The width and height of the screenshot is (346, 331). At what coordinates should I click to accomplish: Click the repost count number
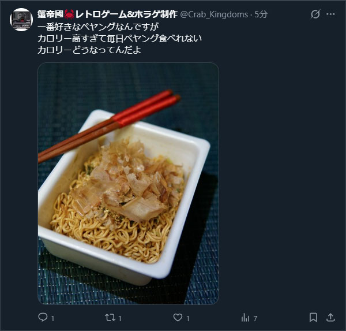point(120,318)
